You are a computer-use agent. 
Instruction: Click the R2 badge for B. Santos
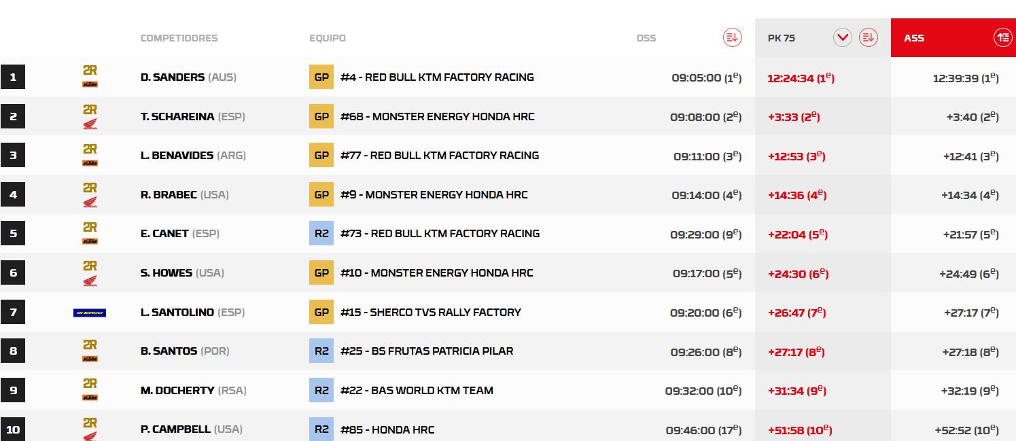tap(321, 351)
